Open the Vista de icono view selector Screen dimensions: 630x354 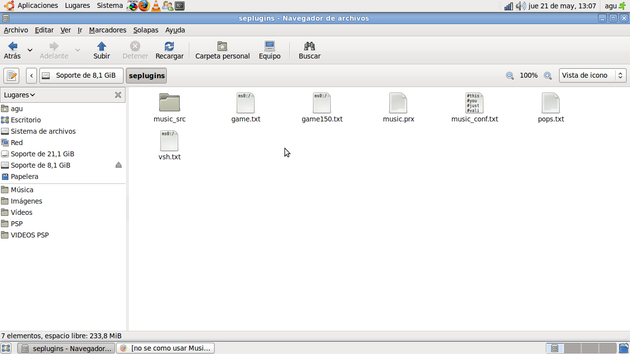593,76
